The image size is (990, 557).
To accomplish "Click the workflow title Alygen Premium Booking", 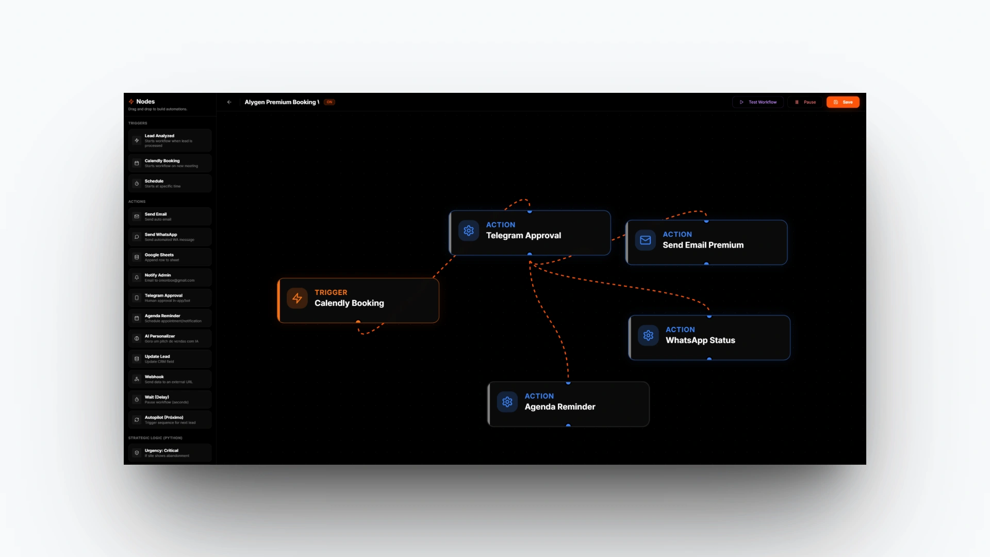I will click(x=282, y=102).
